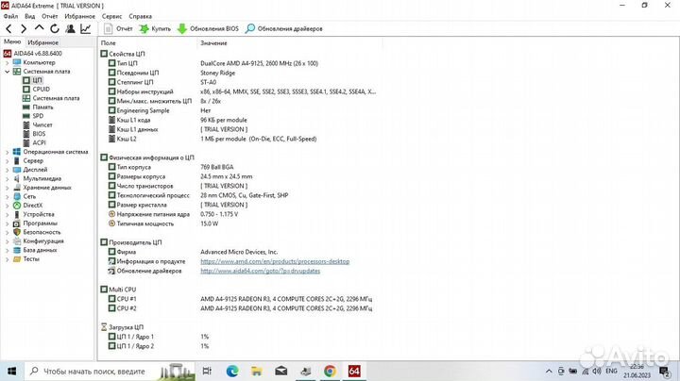Click the Значение column header
Image resolution: width=680 pixels, height=381 pixels.
click(213, 43)
